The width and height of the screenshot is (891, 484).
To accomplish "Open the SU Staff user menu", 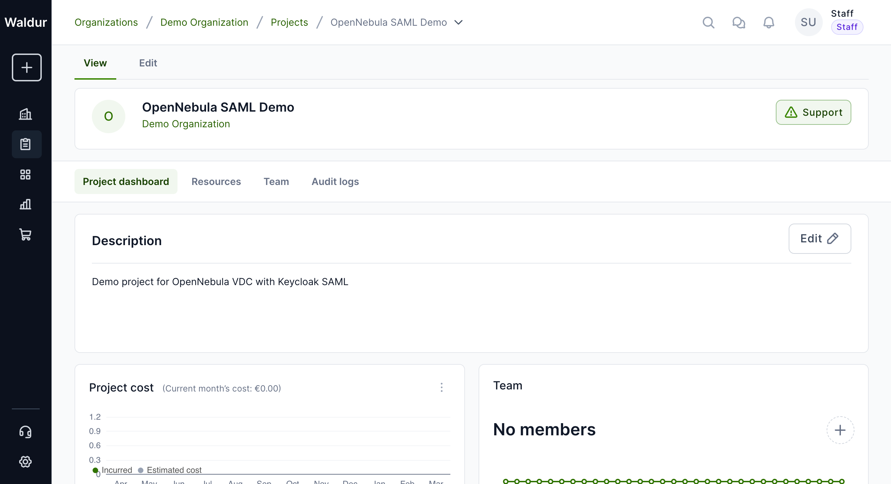I will tap(808, 23).
